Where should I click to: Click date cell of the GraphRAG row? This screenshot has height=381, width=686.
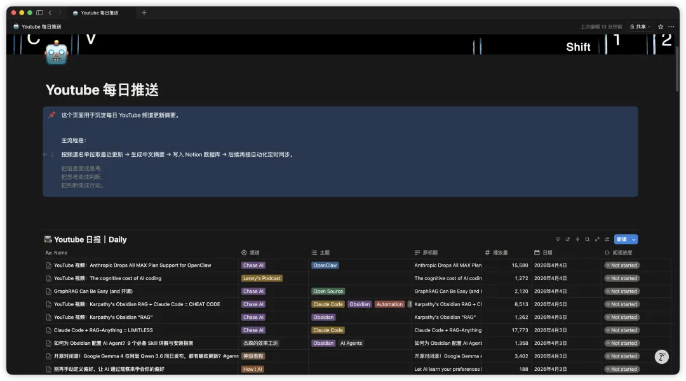(550, 291)
